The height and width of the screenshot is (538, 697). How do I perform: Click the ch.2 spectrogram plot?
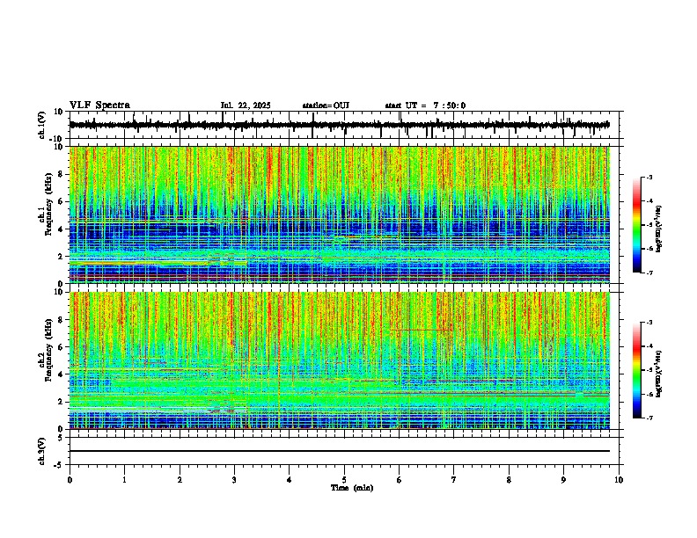340,360
